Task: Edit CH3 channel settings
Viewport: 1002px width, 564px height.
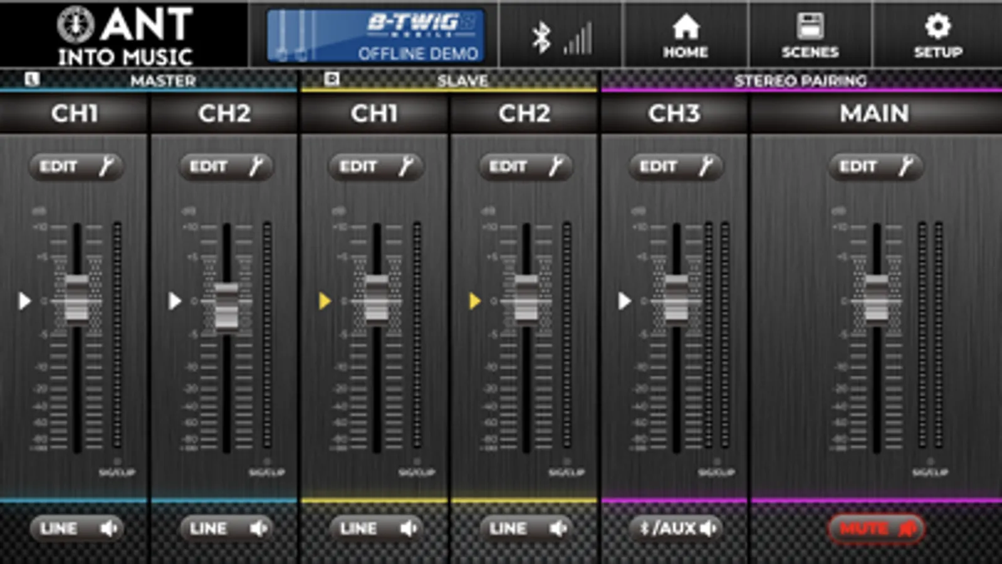Action: (x=676, y=167)
